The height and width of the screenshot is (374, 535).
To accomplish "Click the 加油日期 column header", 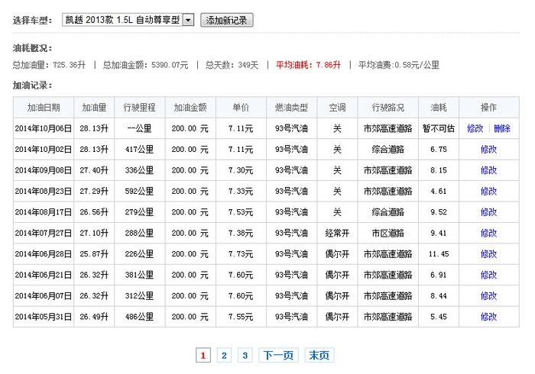I will tap(44, 108).
